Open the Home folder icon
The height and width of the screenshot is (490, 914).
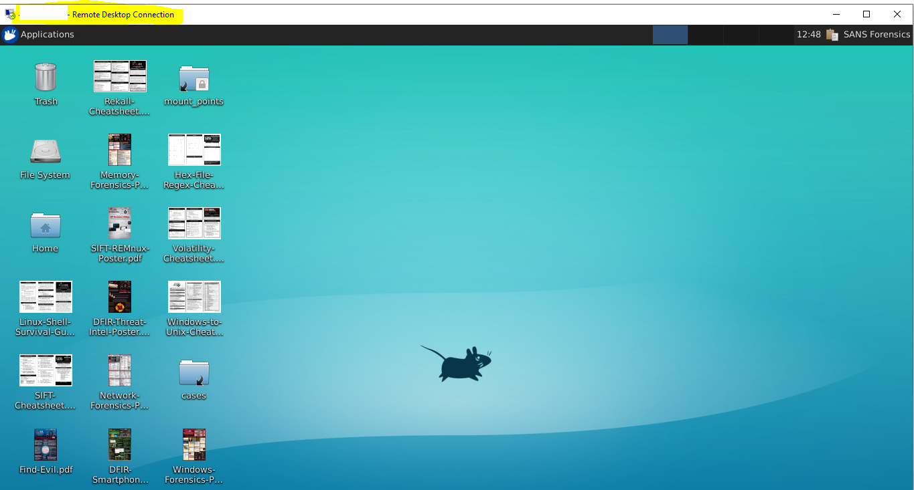(x=46, y=225)
